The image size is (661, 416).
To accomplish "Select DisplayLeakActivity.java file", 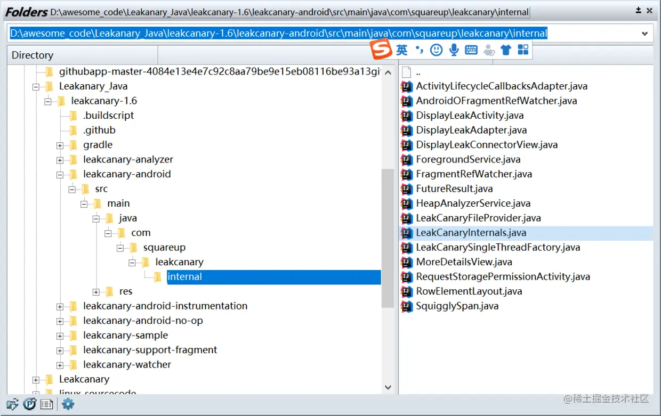I will click(470, 115).
